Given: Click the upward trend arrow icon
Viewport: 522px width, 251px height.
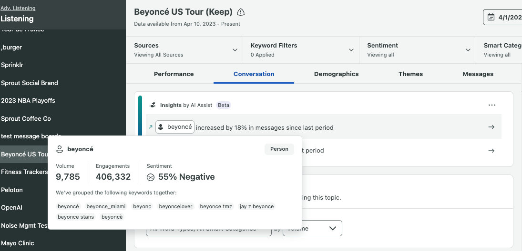Looking at the screenshot, I should tap(151, 127).
